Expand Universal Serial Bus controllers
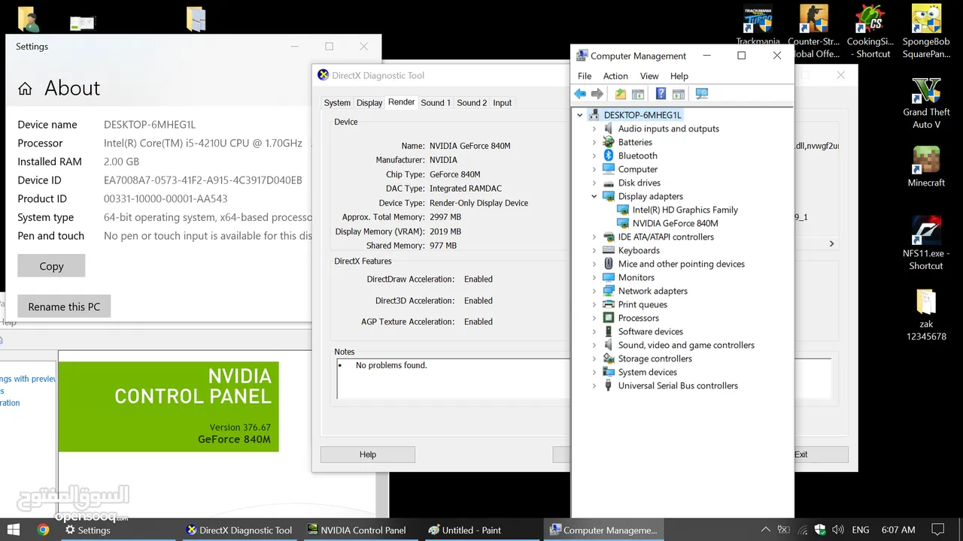This screenshot has height=541, width=963. point(594,385)
